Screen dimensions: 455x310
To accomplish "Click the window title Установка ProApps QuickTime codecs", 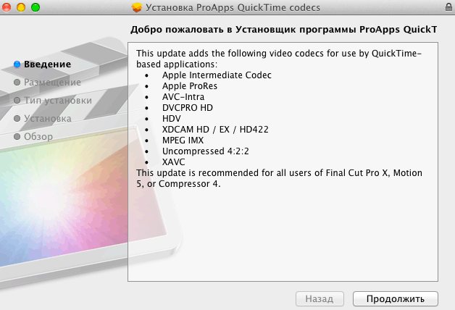I will pos(233,8).
